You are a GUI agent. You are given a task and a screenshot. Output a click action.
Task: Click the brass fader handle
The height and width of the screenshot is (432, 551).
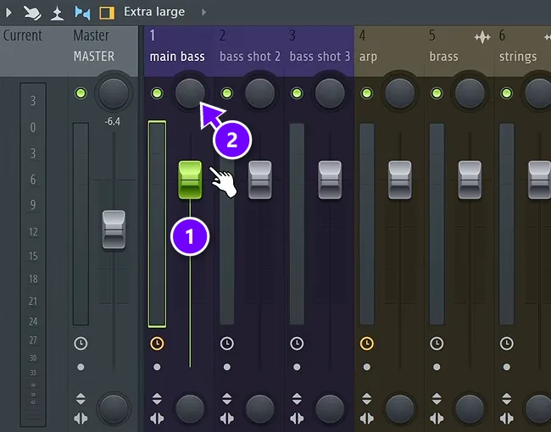click(x=470, y=180)
